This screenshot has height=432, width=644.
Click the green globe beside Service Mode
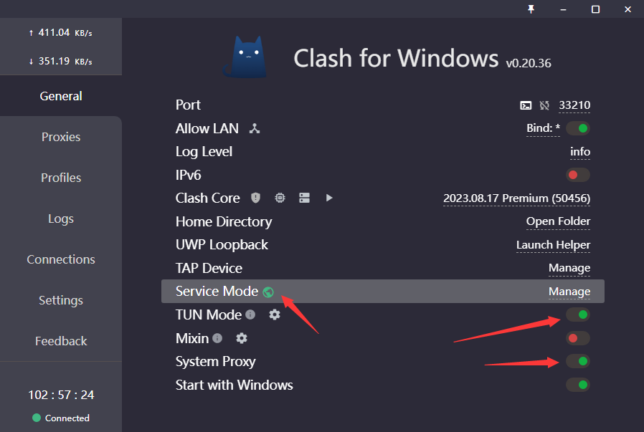pyautogui.click(x=268, y=292)
